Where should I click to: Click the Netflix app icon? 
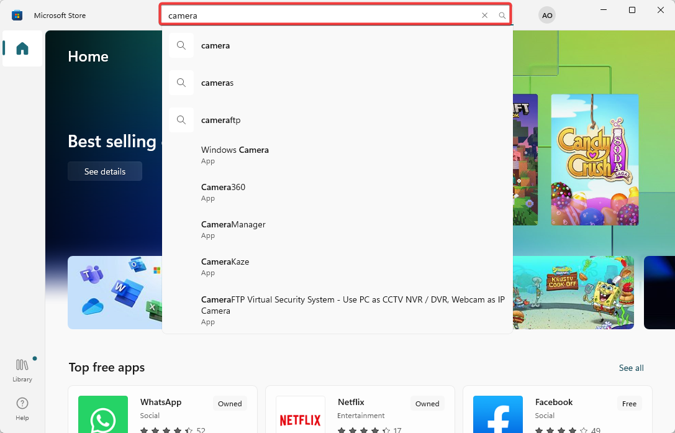[301, 414]
